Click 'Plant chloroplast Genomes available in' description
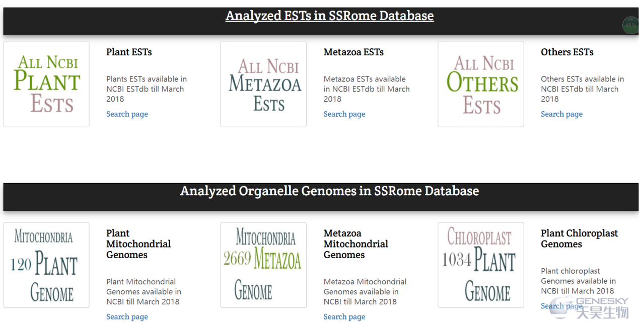Screen dimensions: 639x323 click(578, 281)
